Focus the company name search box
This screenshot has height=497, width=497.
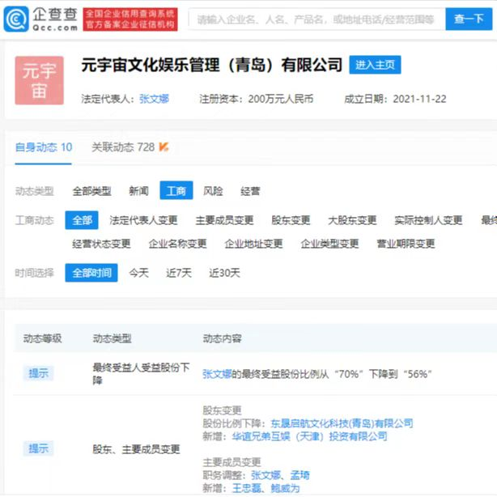tap(316, 19)
